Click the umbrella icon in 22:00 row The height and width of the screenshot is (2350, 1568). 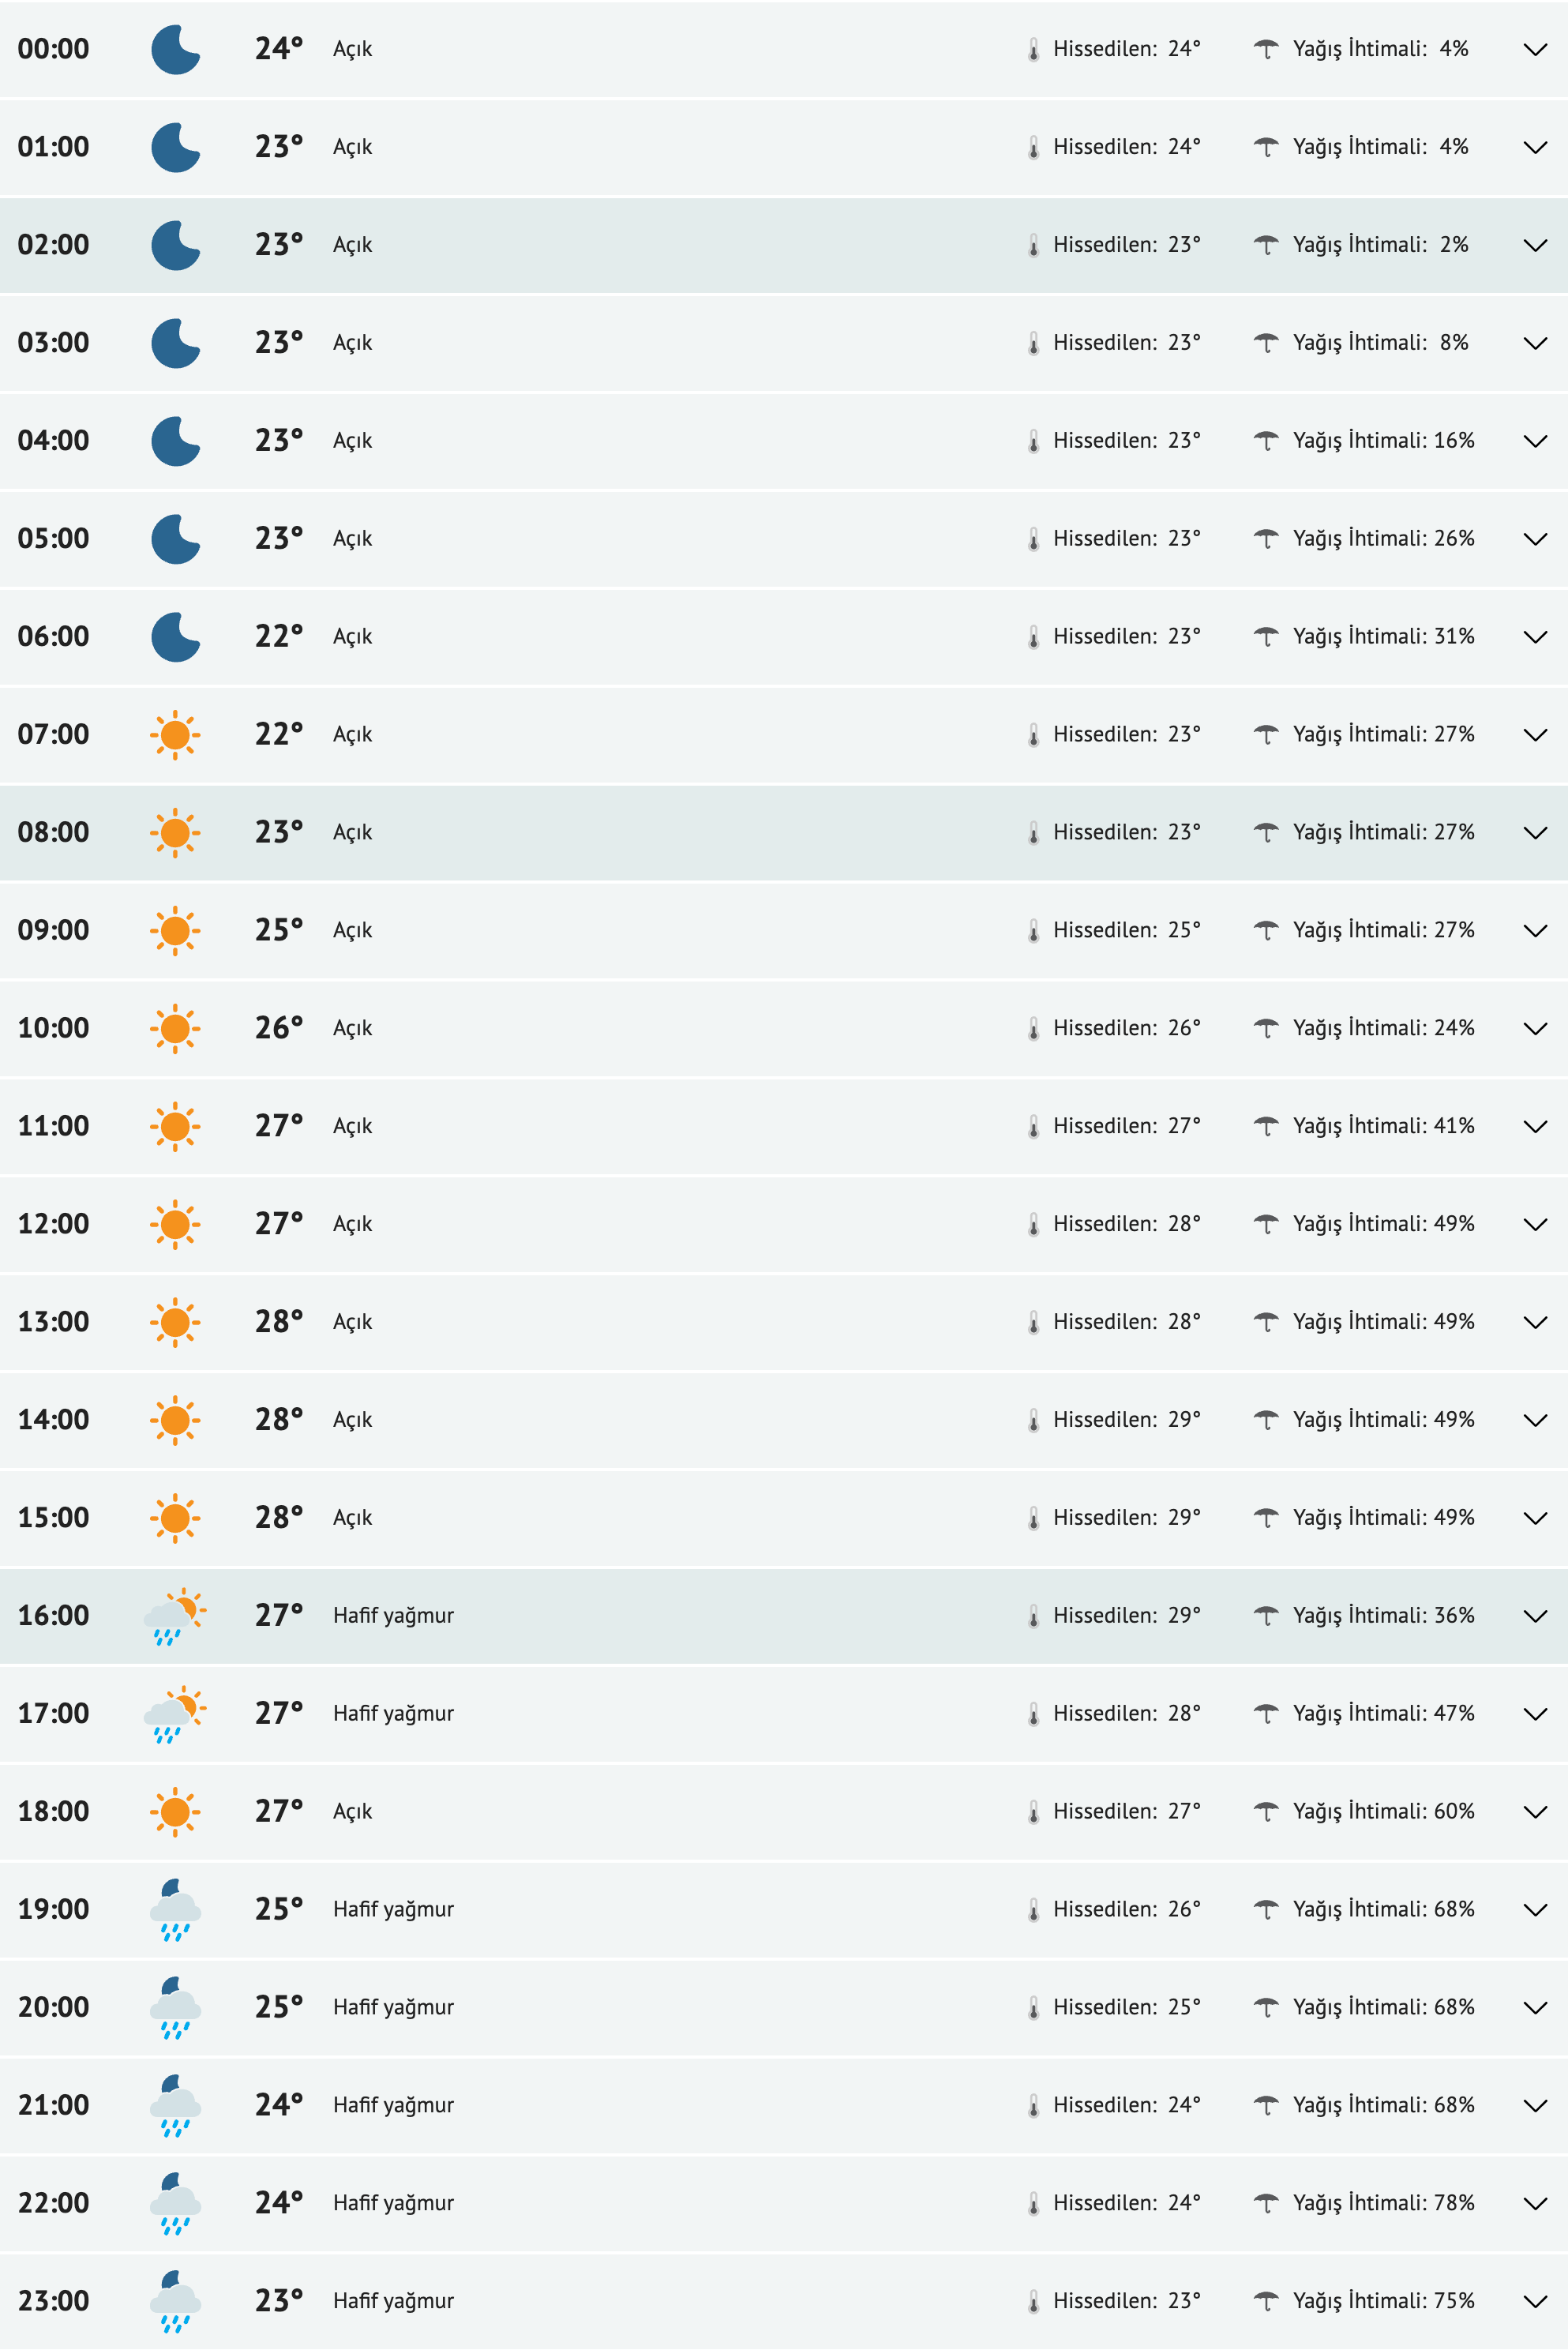click(x=1266, y=2203)
